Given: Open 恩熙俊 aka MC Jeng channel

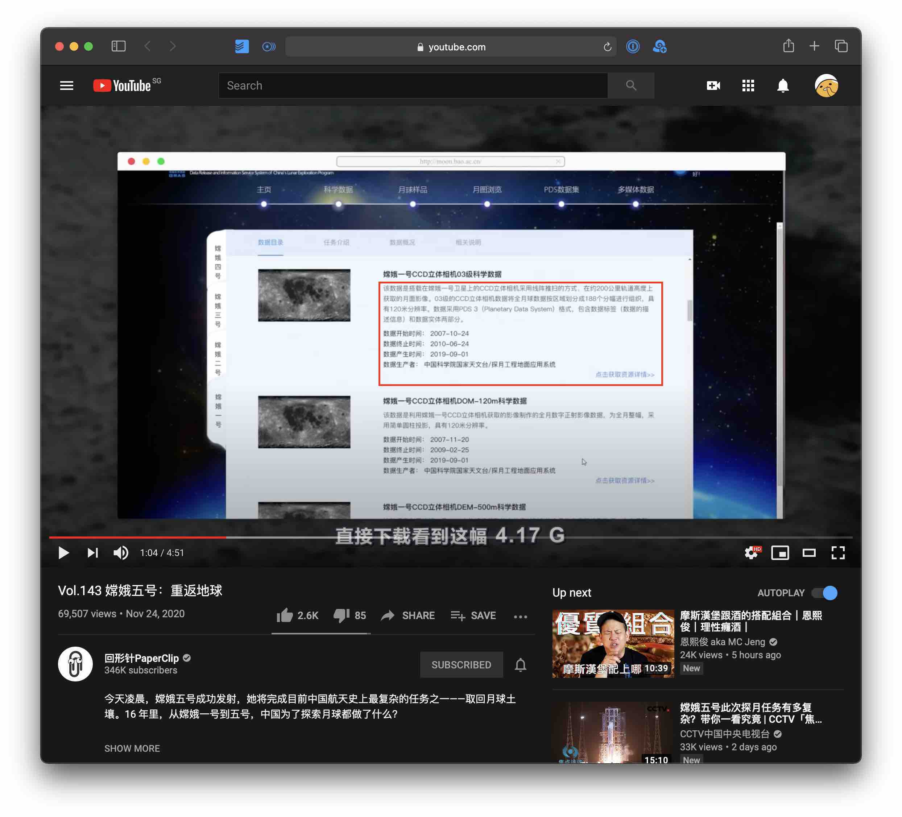Looking at the screenshot, I should click(x=723, y=642).
